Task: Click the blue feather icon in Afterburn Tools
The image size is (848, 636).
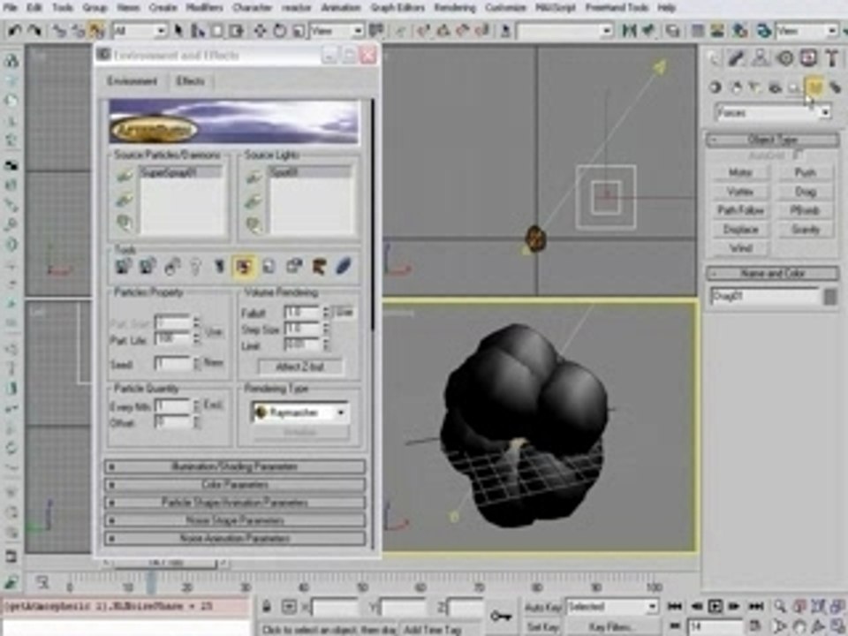Action: (343, 267)
